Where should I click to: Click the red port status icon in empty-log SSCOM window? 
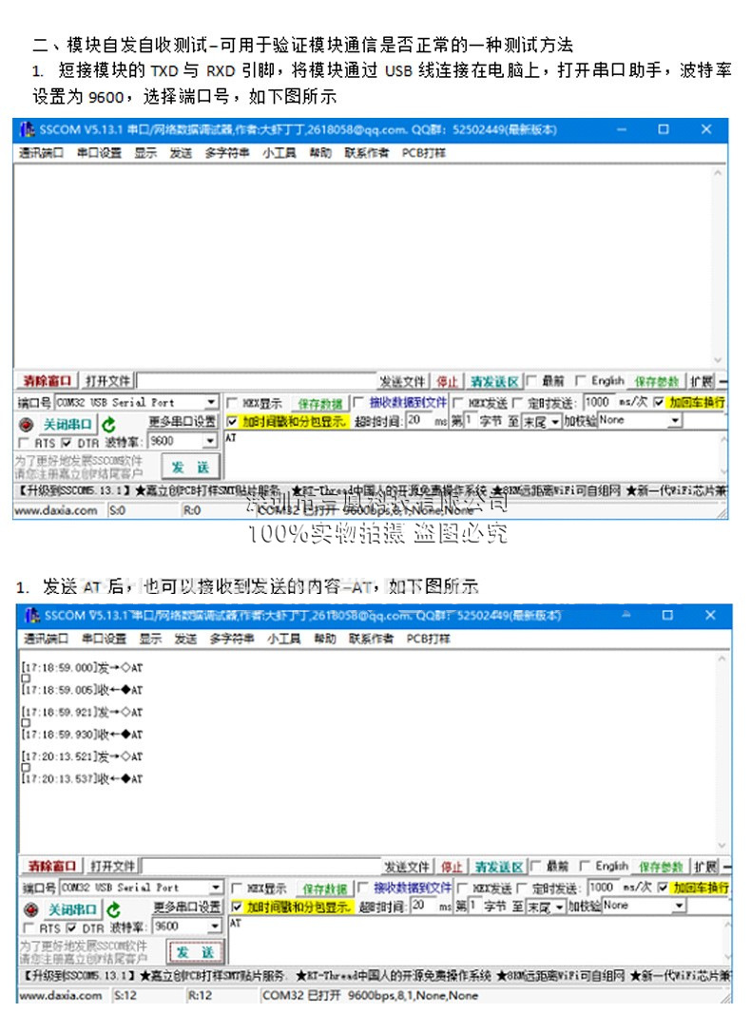(x=26, y=425)
